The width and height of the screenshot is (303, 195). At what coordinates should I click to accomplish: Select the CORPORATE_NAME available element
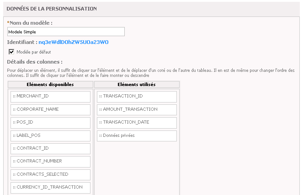point(50,110)
